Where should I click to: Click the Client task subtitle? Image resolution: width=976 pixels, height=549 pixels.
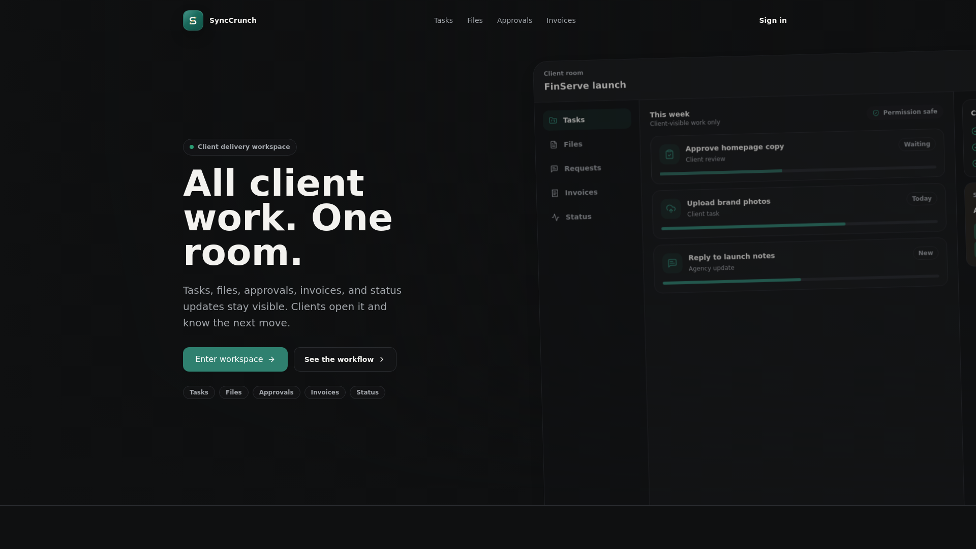pyautogui.click(x=703, y=214)
